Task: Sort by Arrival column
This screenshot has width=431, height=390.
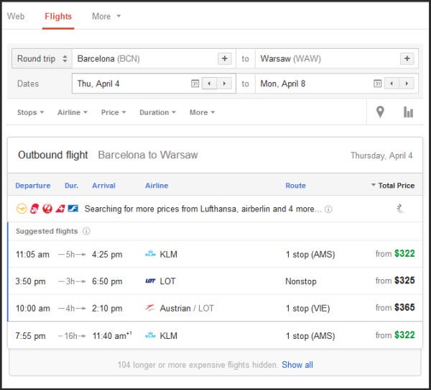Action: click(103, 186)
